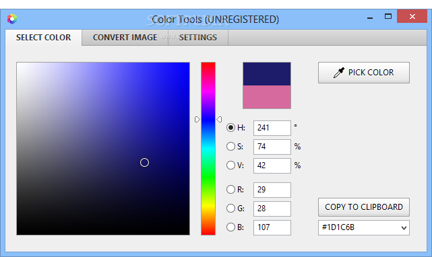Select the R (red) radio button
The image size is (432, 257).
point(230,189)
